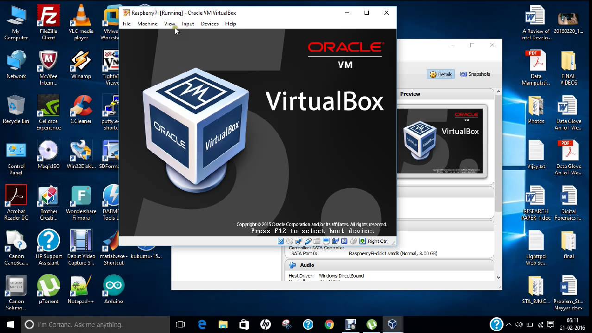Click the Details button in VirtualBox Manager
The width and height of the screenshot is (592, 333).
coord(441,74)
